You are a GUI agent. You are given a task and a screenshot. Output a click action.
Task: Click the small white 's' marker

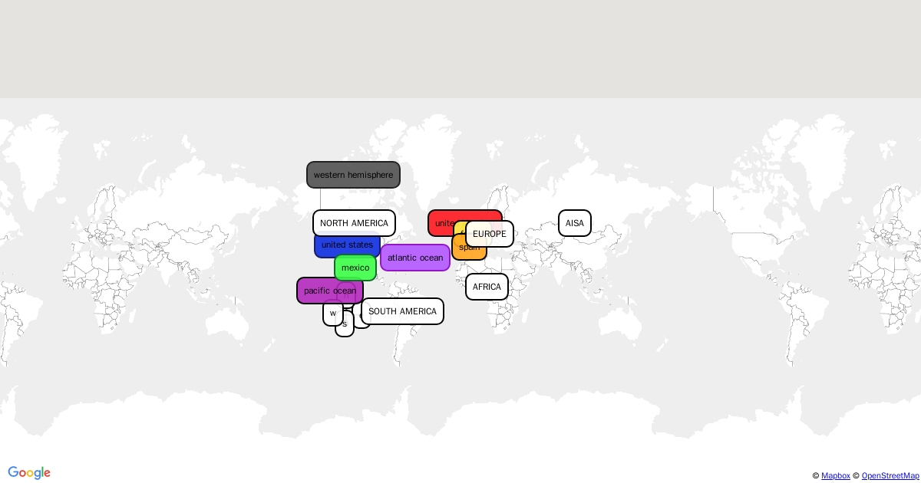click(345, 327)
